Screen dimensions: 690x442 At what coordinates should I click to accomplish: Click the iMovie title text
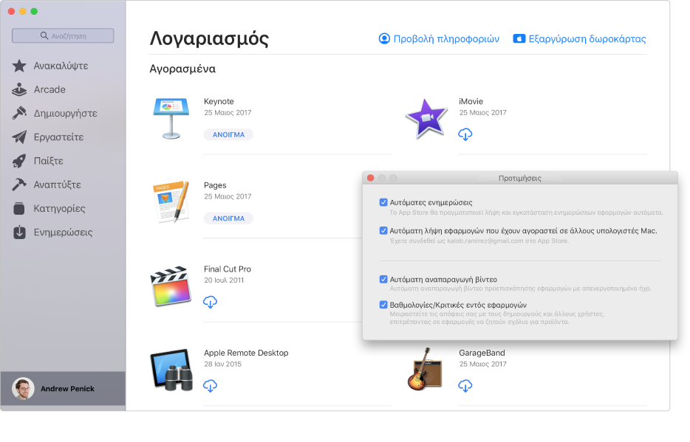click(471, 102)
